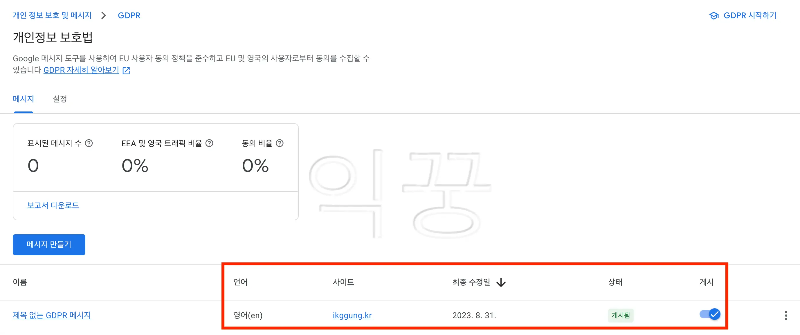Click the sort arrow on 최종 수정일 column
Viewport: 800px width, 335px height.
502,282
